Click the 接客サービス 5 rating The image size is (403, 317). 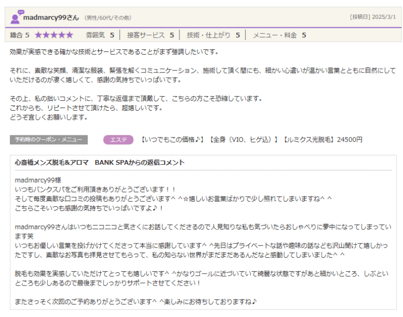[151, 35]
